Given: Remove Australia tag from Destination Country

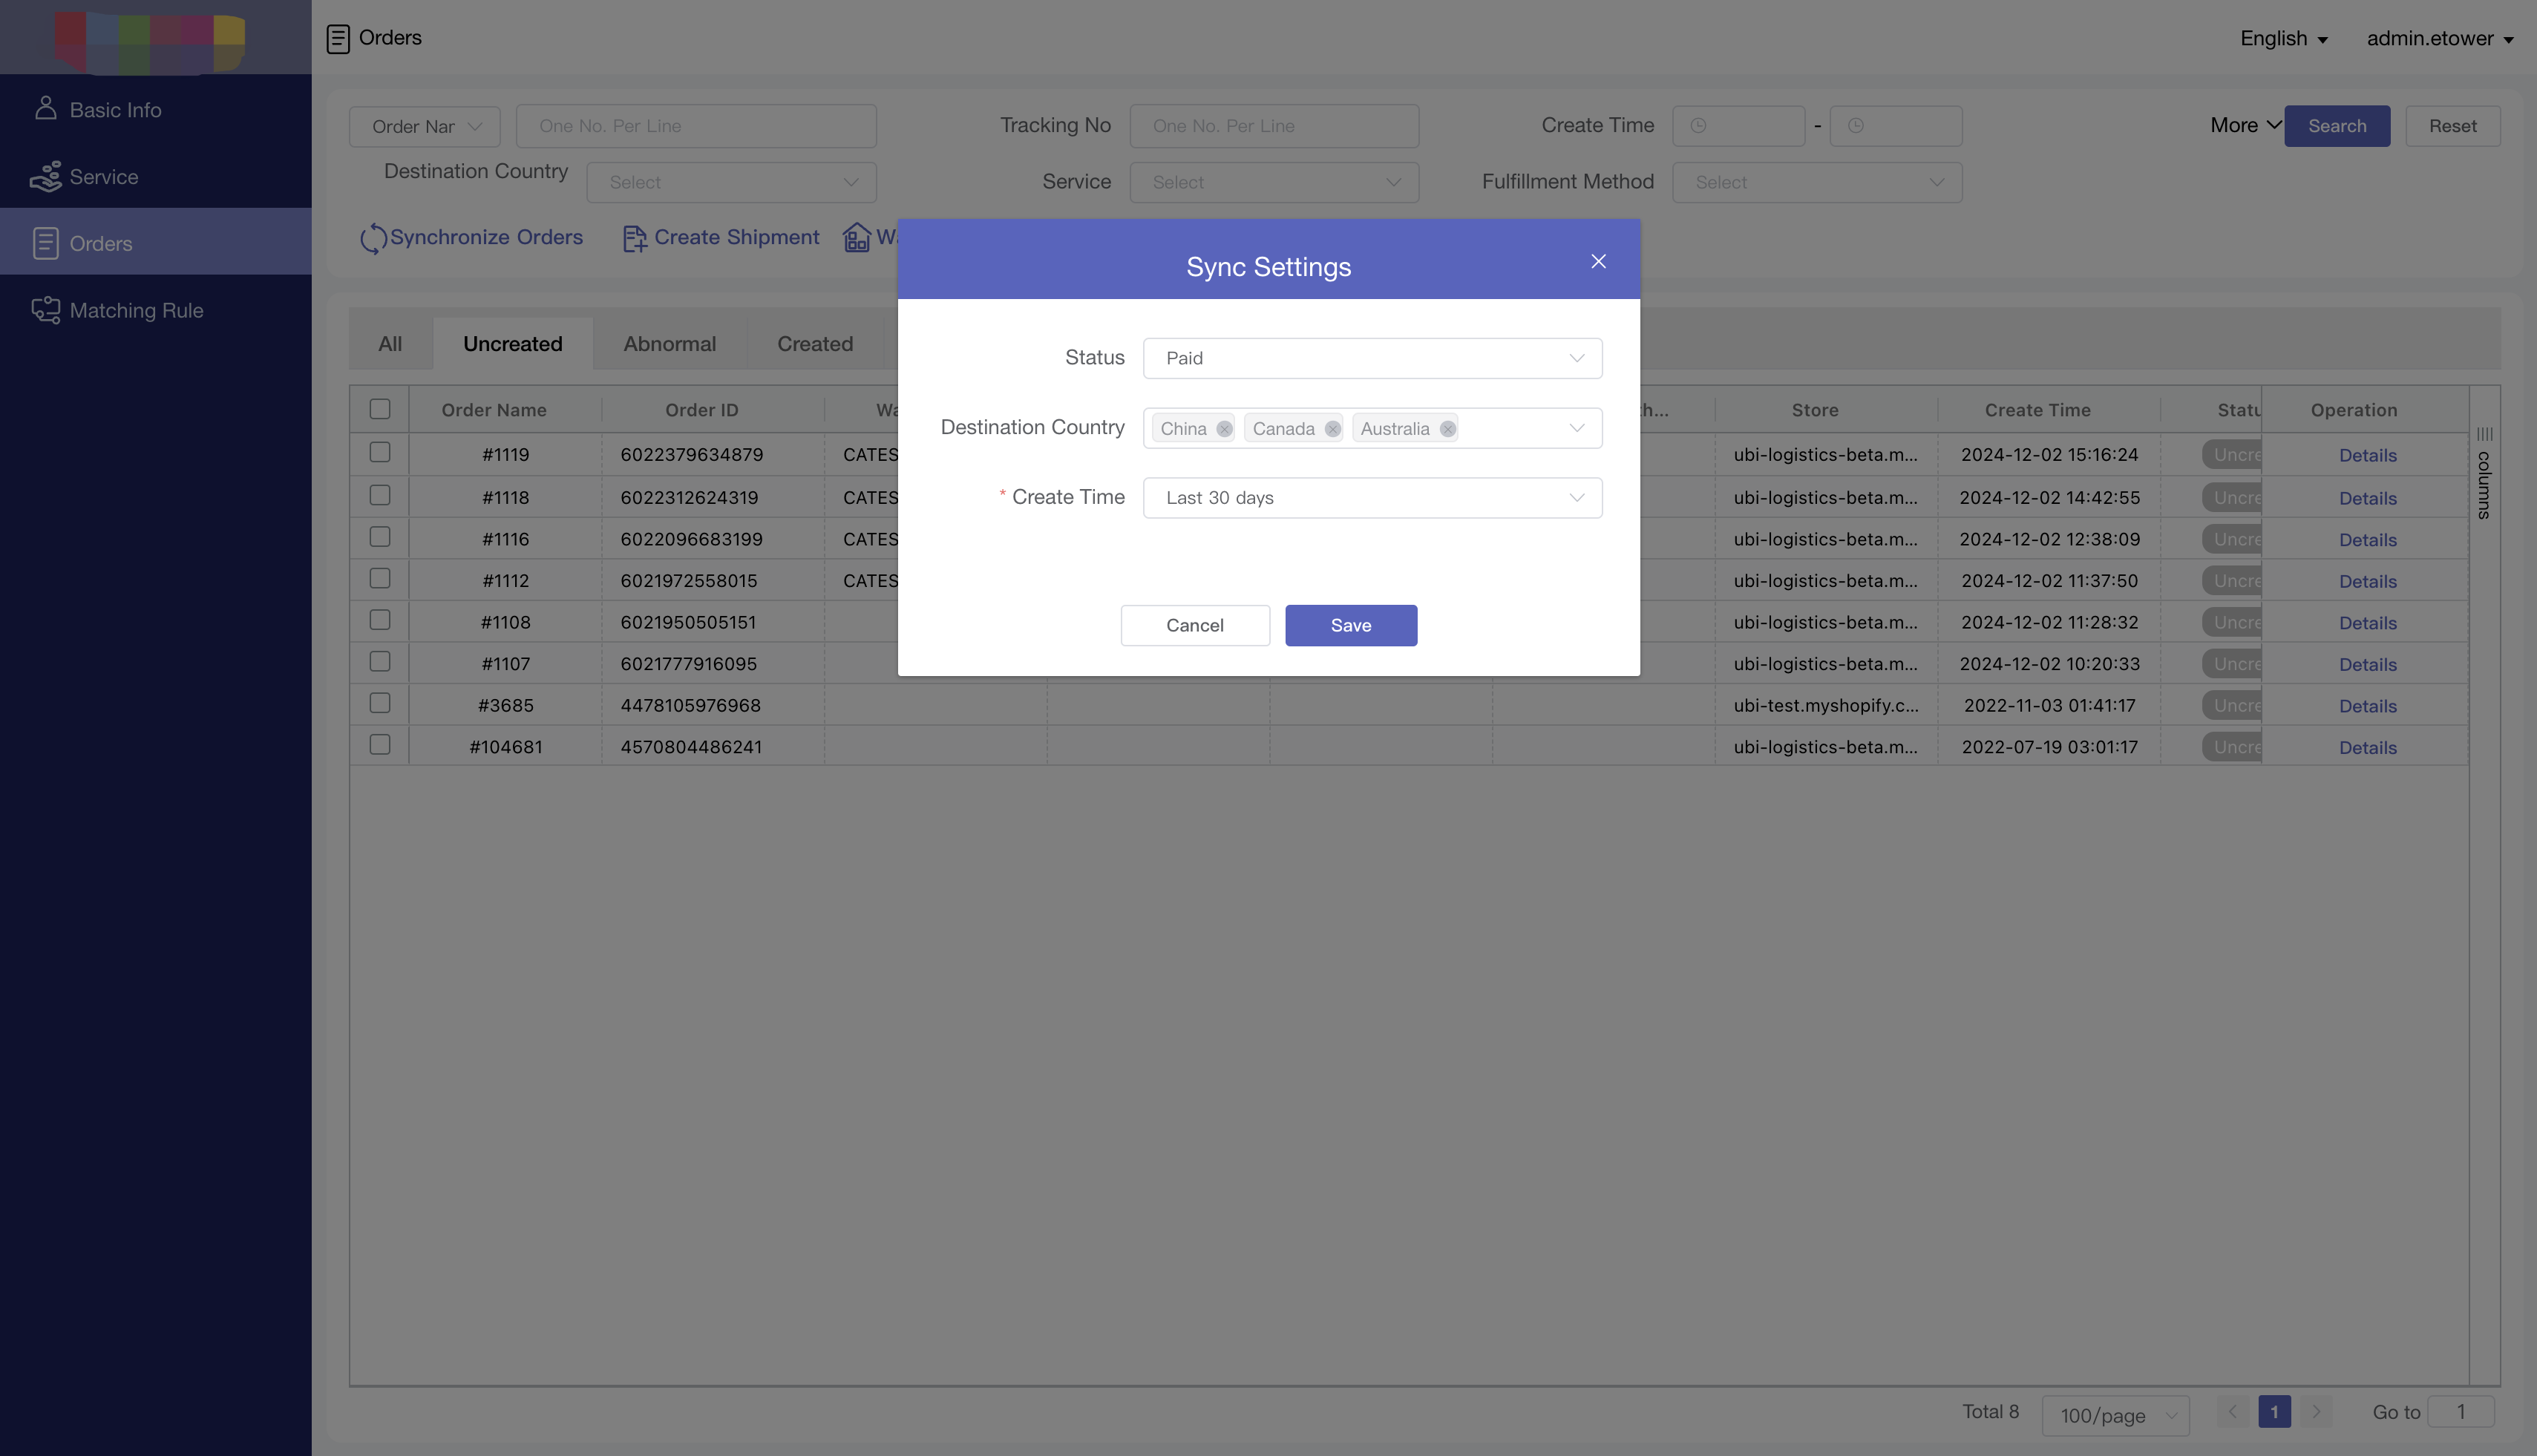Looking at the screenshot, I should (1447, 429).
